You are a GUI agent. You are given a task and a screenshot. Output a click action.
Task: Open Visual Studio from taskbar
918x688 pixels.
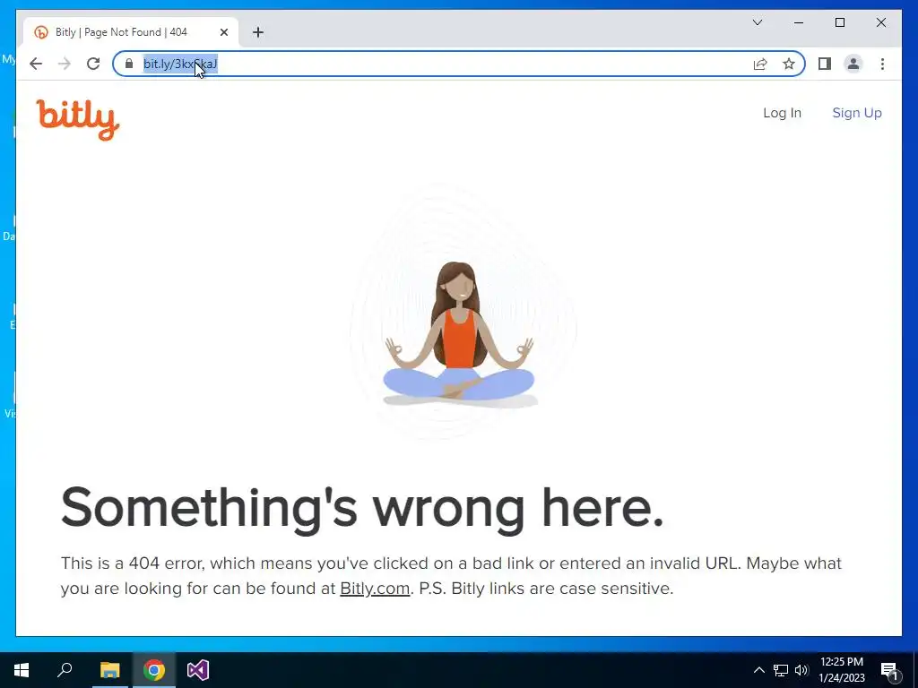[x=198, y=670]
